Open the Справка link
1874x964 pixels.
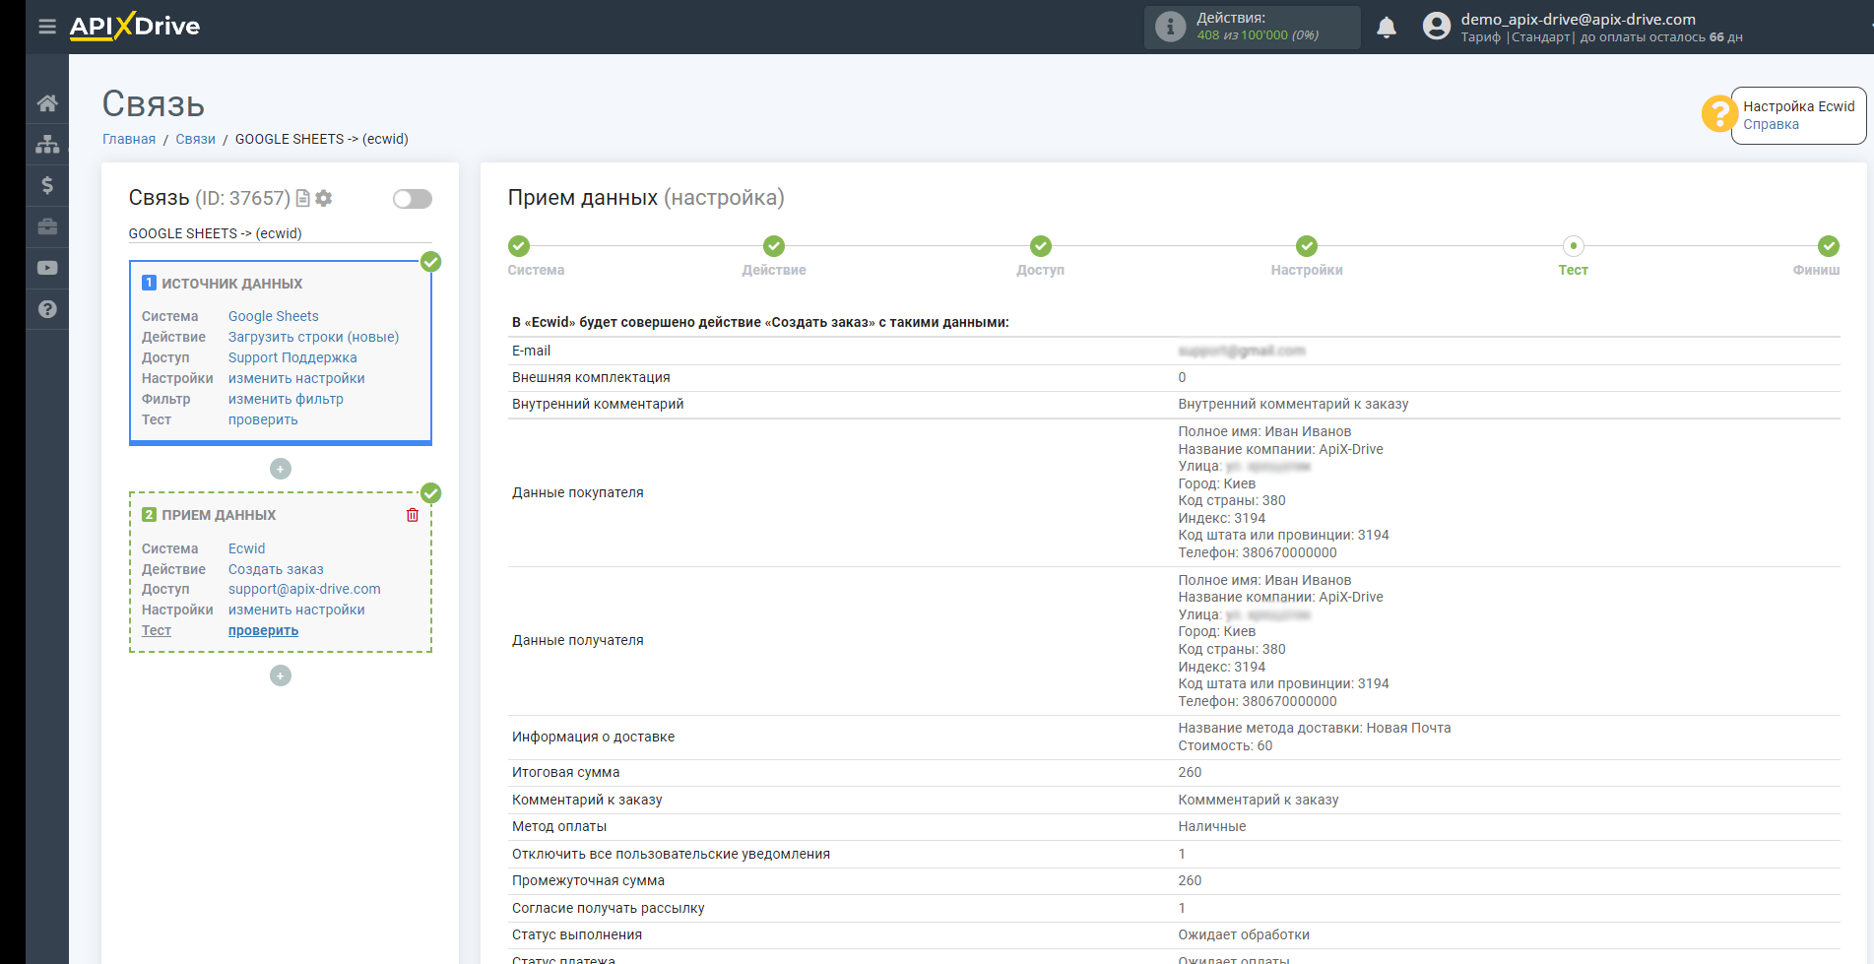pyautogui.click(x=1771, y=124)
